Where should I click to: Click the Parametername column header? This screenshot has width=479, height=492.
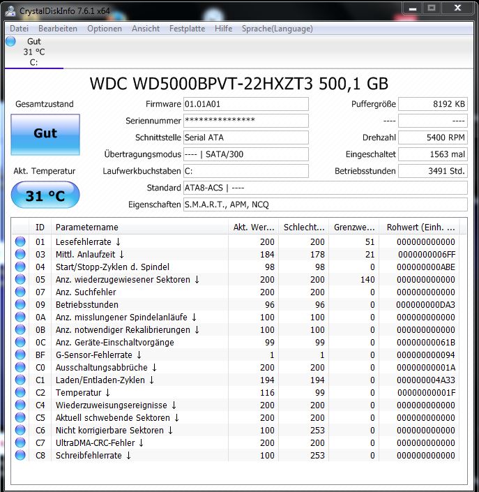(139, 228)
